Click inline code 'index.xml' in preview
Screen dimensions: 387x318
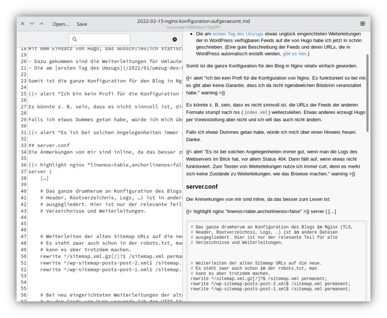pos(256,112)
